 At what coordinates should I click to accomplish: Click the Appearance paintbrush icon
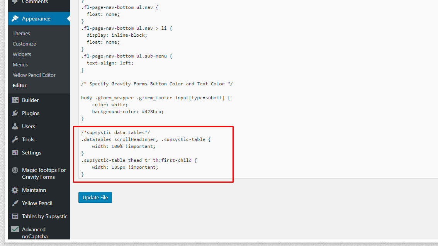(15, 19)
